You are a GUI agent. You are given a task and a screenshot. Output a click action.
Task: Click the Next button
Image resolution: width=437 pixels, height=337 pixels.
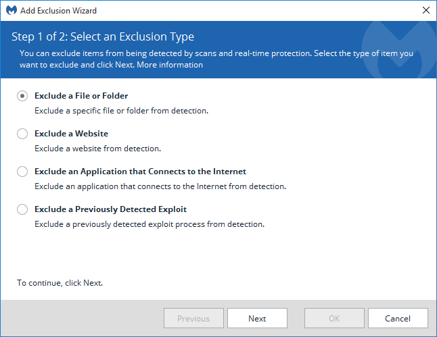[257, 318]
